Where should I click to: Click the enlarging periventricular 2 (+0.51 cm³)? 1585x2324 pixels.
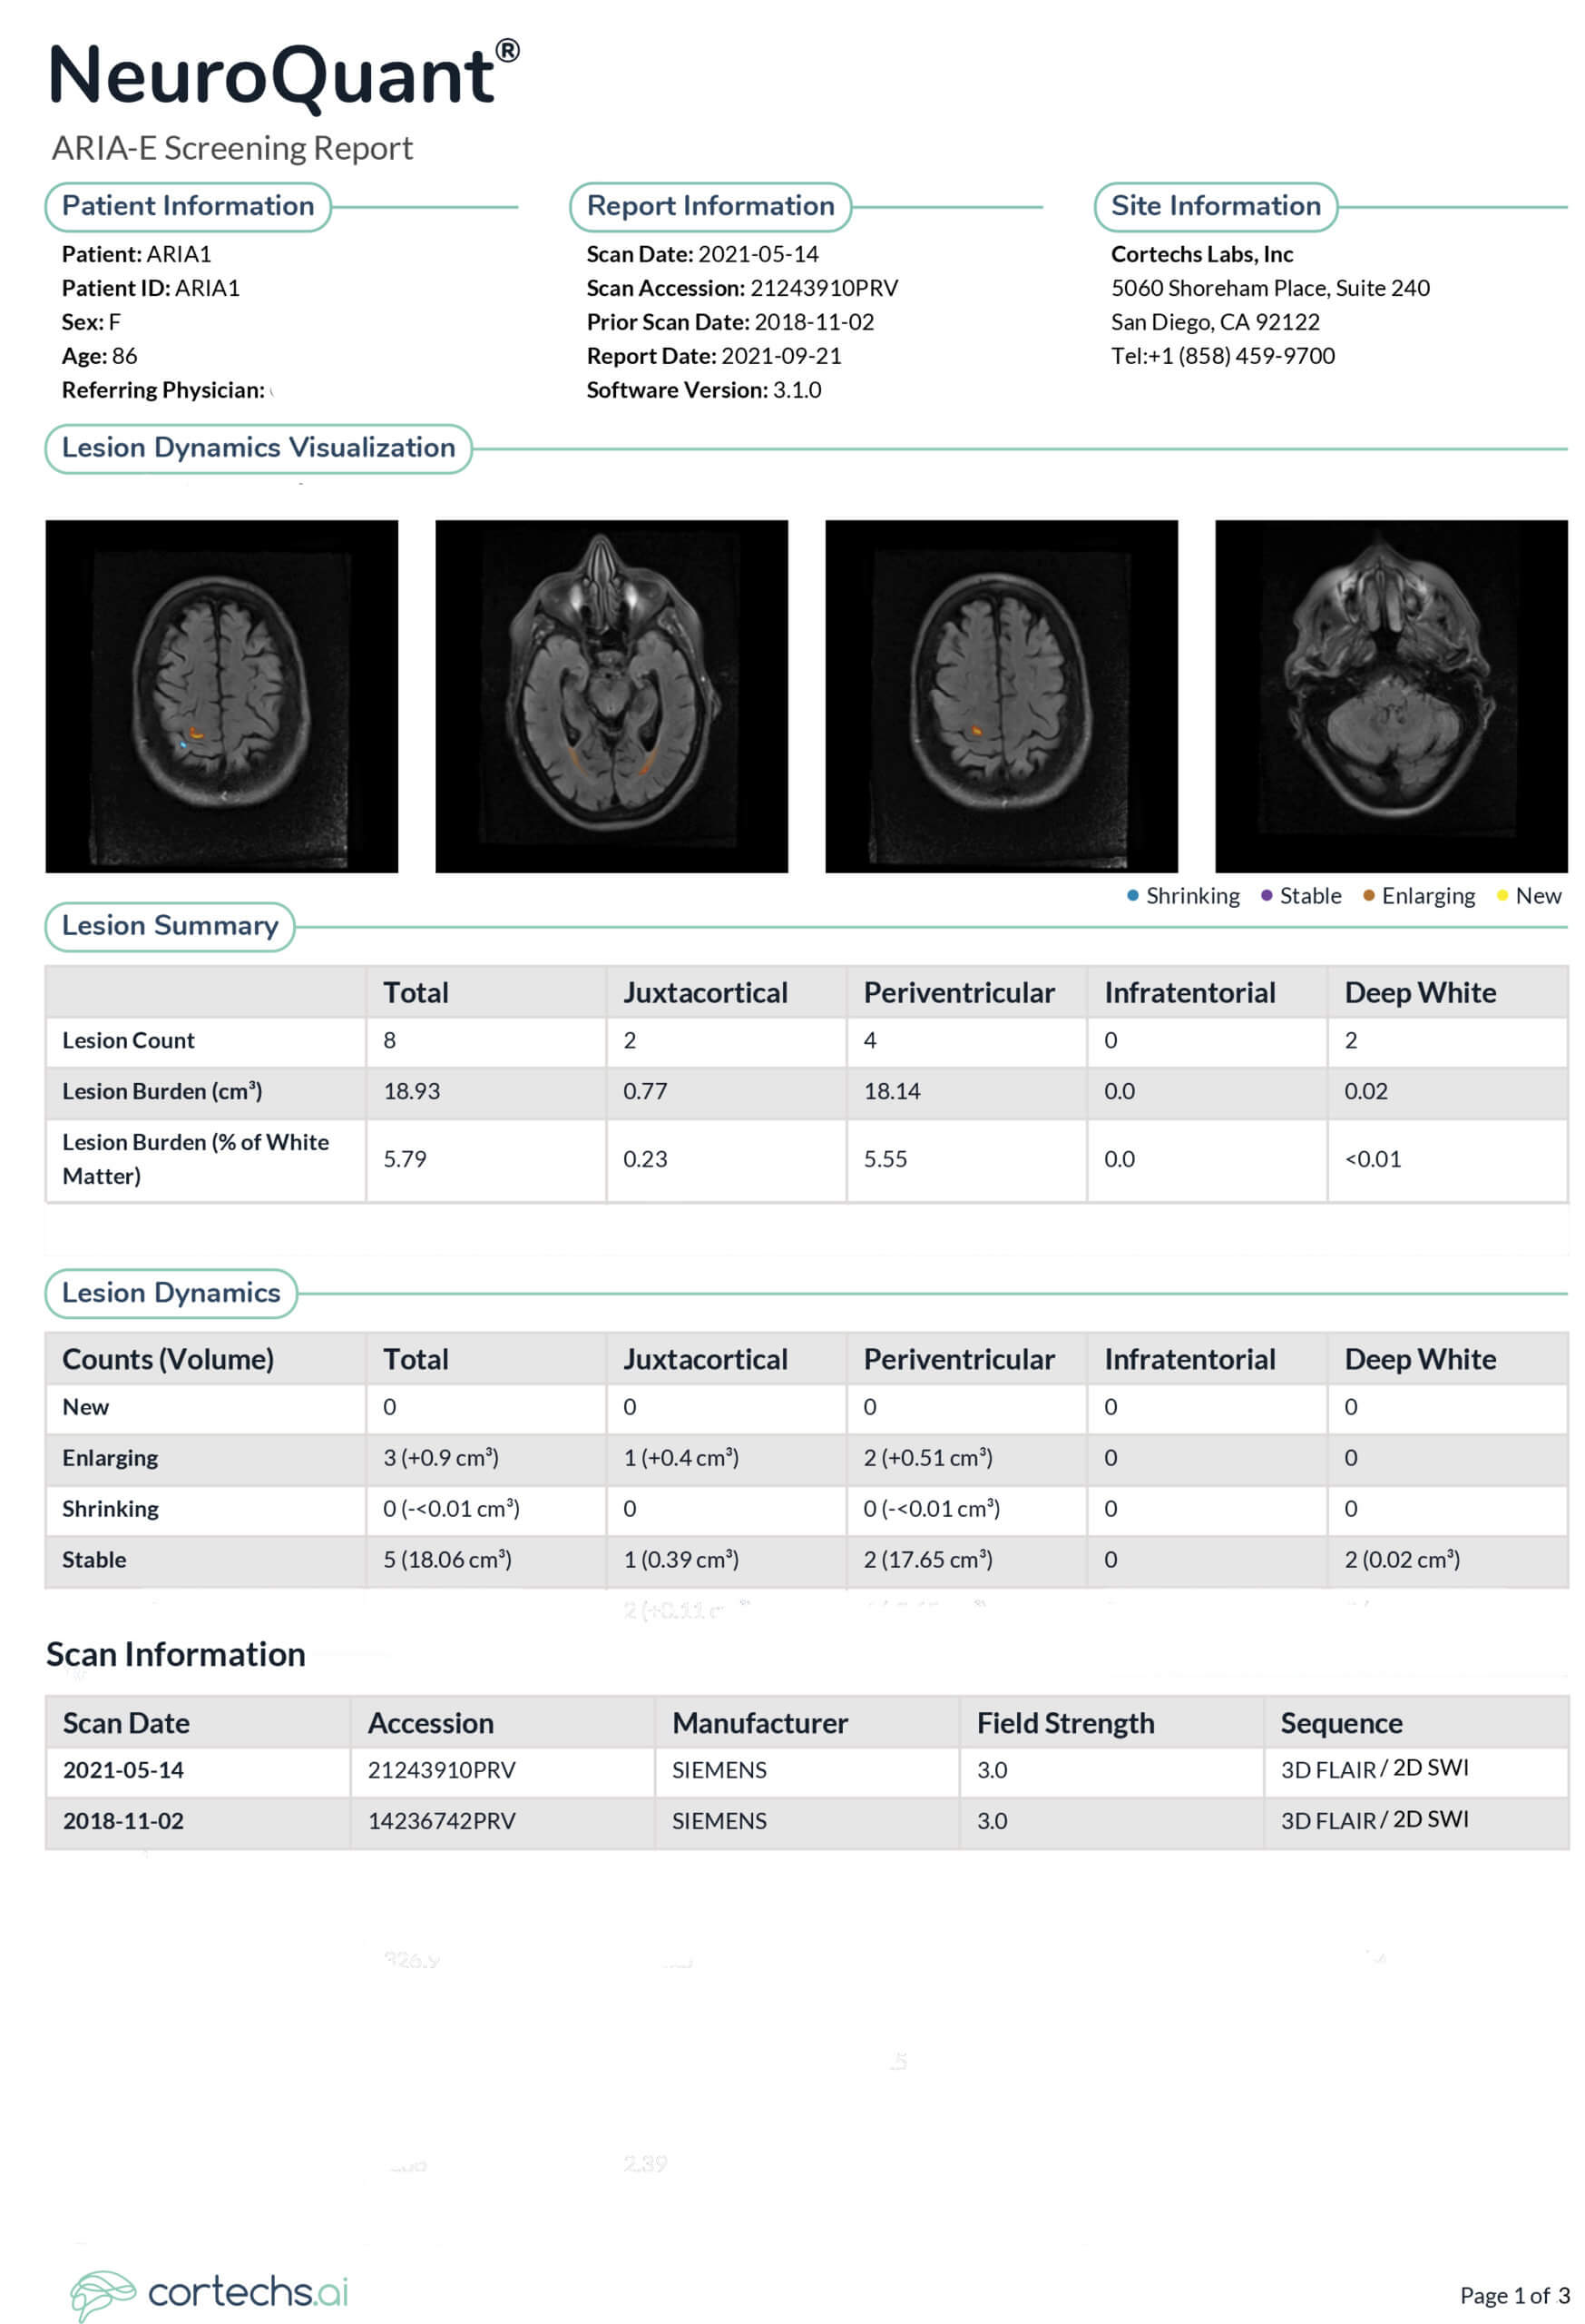pyautogui.click(x=928, y=1459)
